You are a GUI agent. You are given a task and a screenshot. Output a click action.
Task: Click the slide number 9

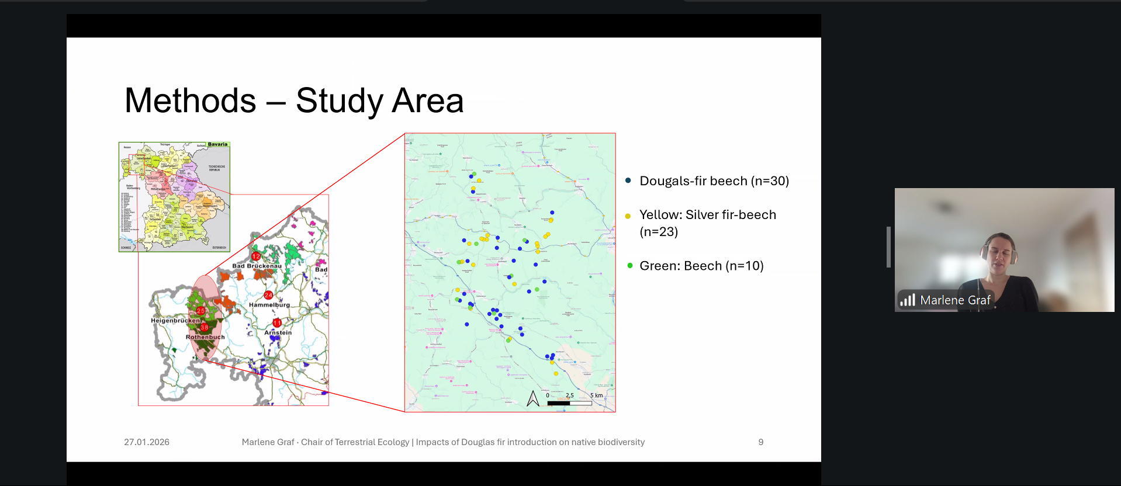[x=760, y=442]
